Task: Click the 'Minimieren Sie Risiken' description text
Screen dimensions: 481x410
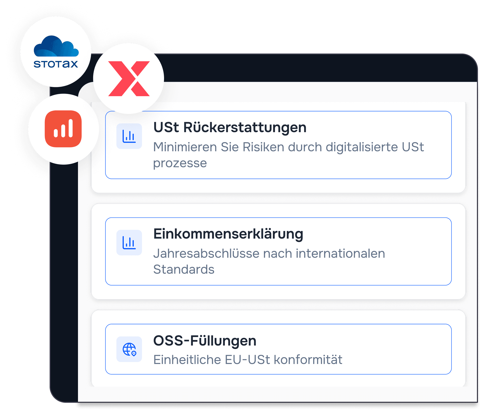Action: pyautogui.click(x=288, y=147)
